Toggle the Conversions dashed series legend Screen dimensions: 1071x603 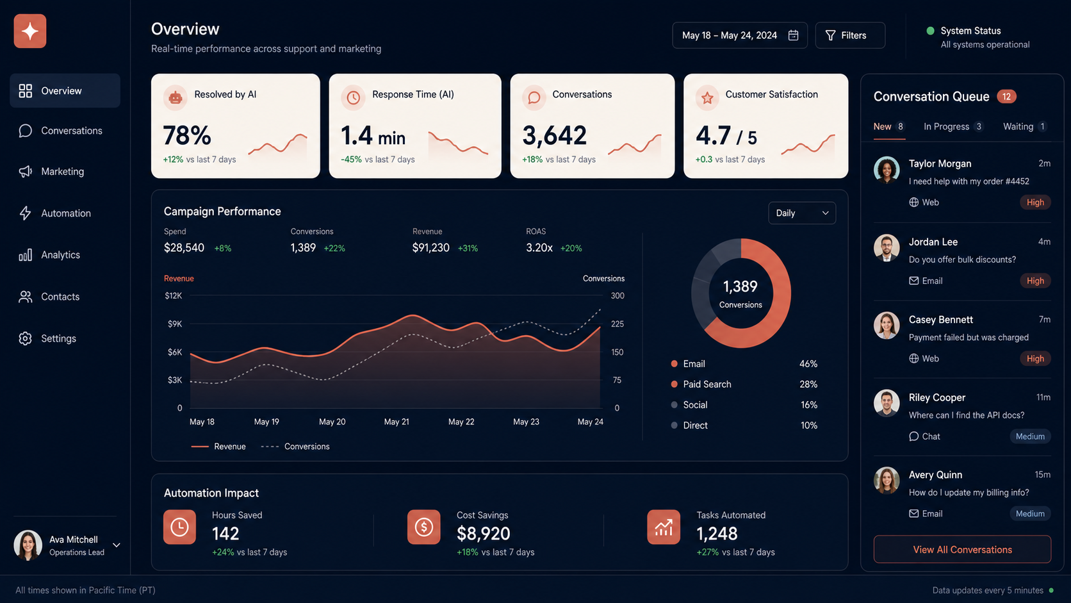295,447
